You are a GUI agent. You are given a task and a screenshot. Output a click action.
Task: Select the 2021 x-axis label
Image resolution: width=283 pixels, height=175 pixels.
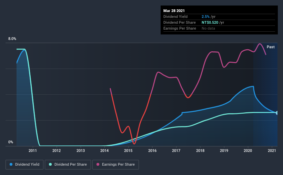click(x=272, y=151)
